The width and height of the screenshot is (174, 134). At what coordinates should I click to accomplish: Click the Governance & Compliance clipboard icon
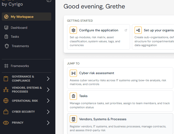[6, 79]
